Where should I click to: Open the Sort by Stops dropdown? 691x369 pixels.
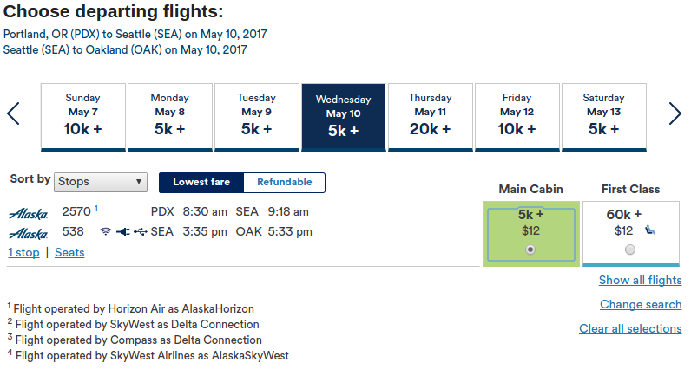101,182
